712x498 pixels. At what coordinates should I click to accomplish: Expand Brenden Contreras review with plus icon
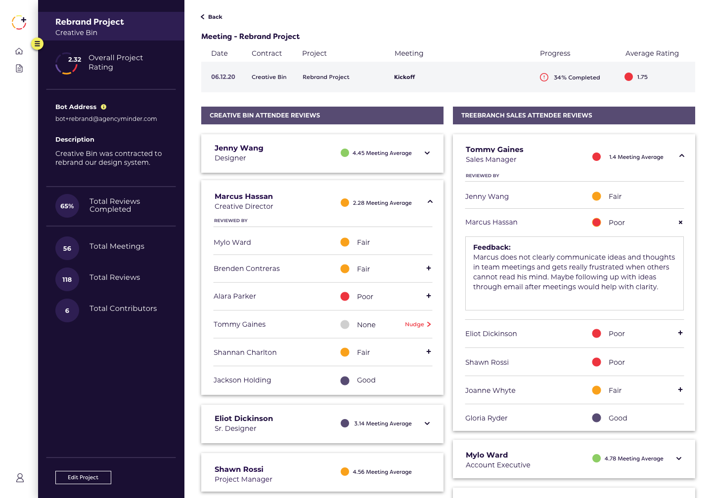(x=429, y=268)
